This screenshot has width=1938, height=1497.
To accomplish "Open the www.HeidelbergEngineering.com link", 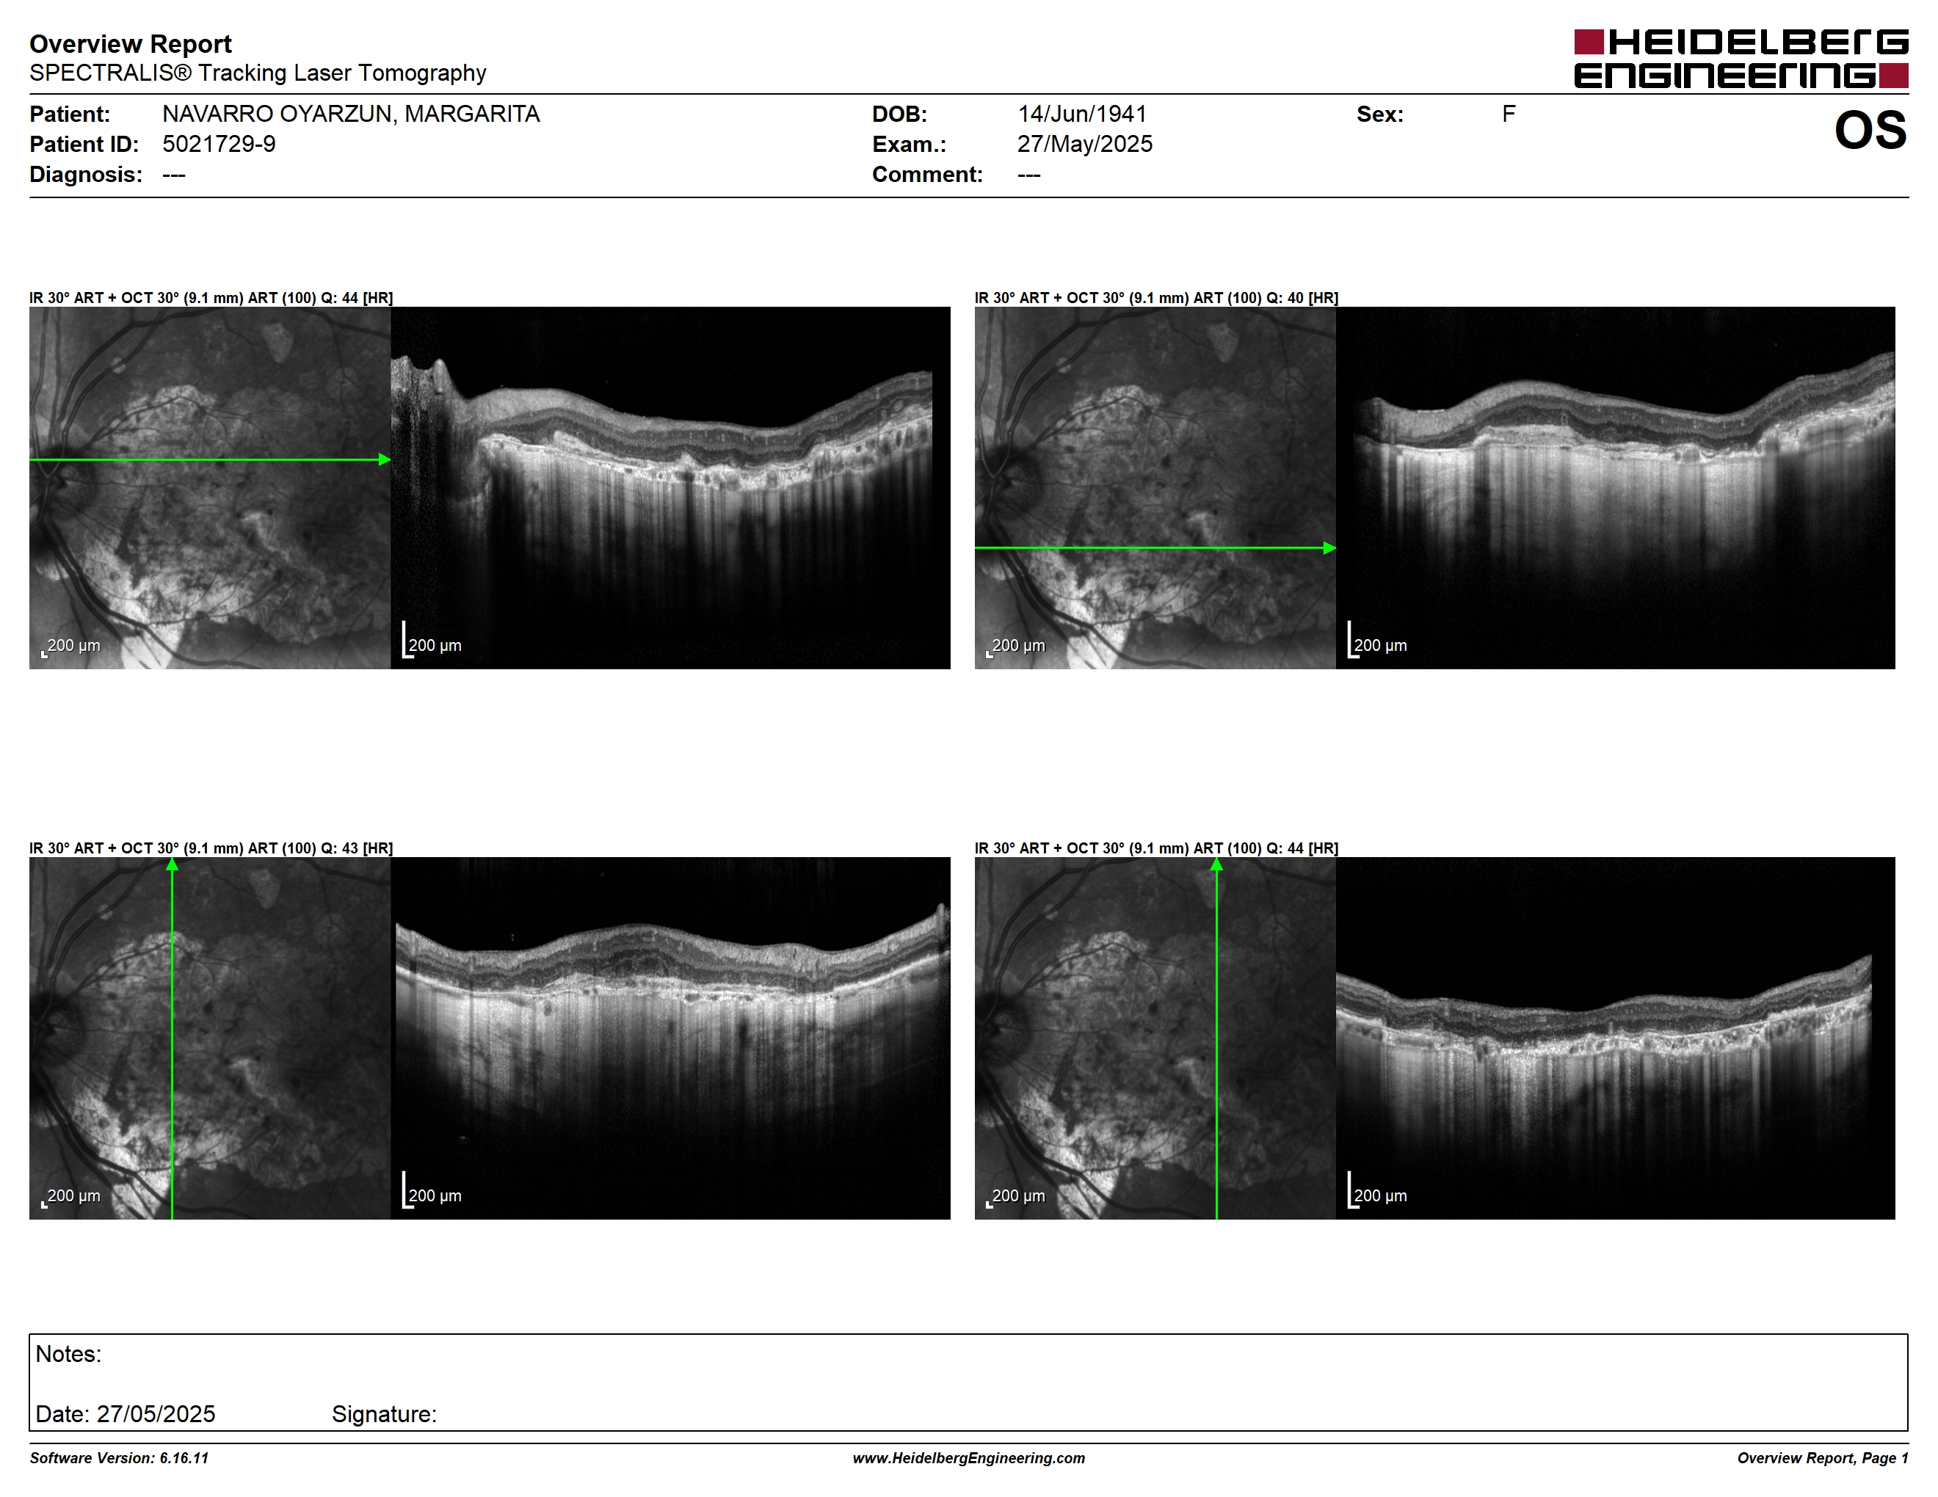I will 969,1458.
